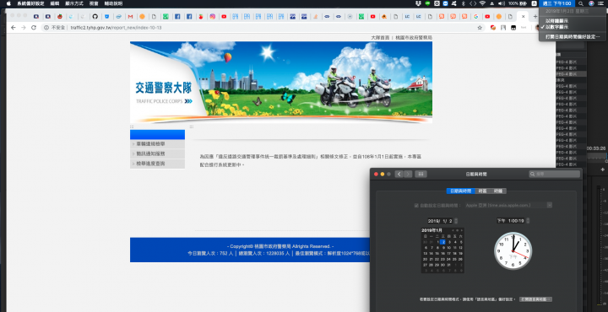Click the 2019/1/2 date field

440,221
